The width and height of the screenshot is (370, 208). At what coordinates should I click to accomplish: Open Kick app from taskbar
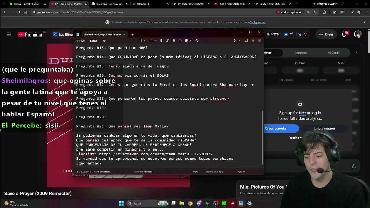click(224, 203)
